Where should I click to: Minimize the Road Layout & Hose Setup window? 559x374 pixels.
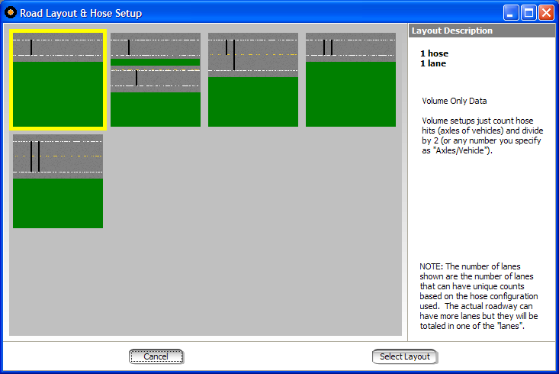(x=511, y=13)
